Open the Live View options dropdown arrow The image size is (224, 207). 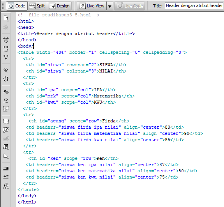click(110, 6)
